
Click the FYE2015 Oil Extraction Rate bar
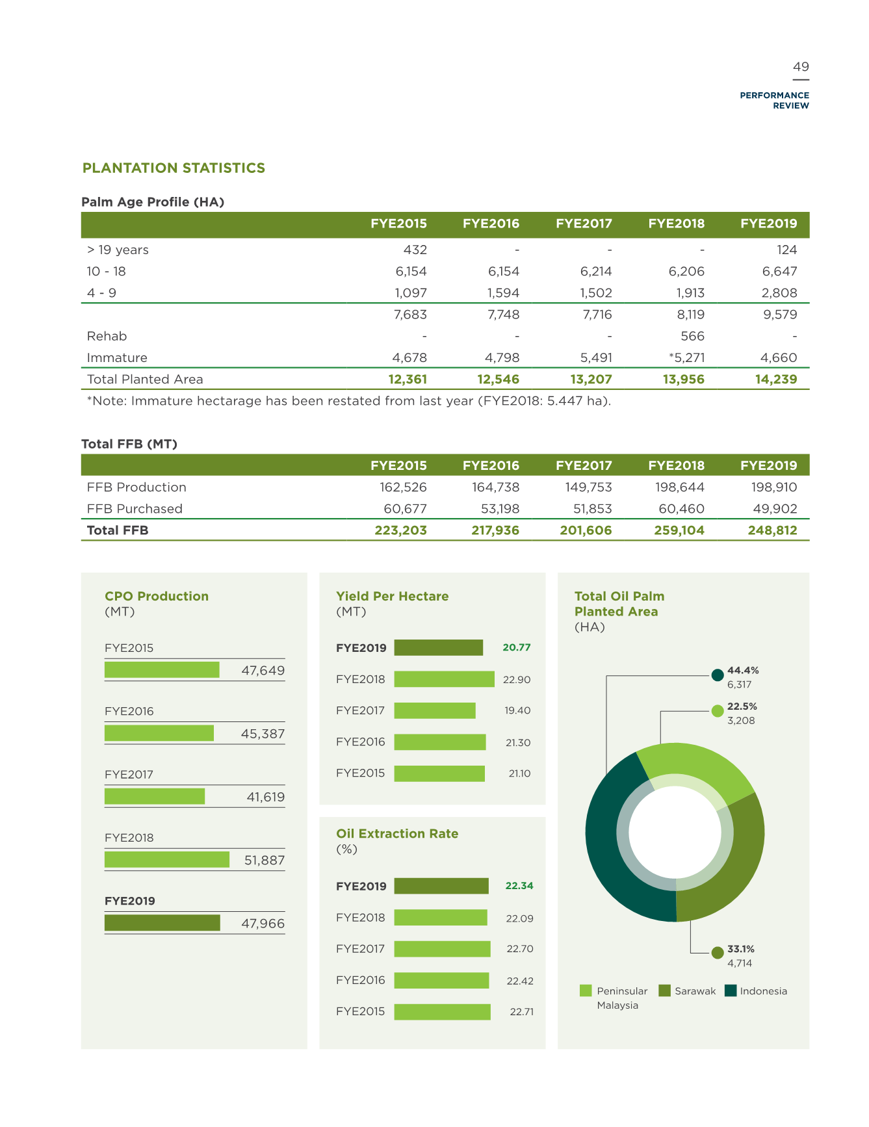(443, 1012)
